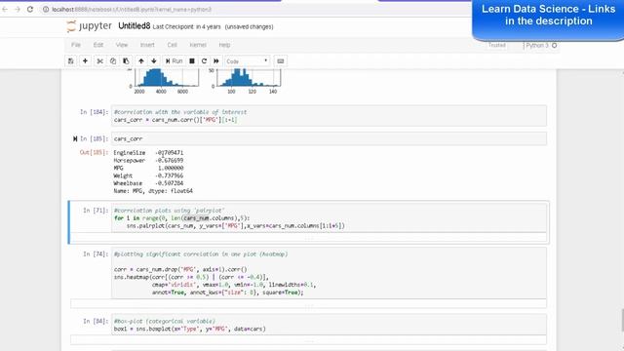Select the cars_corr code cell In [185]
This screenshot has height=351, width=624.
[329, 138]
